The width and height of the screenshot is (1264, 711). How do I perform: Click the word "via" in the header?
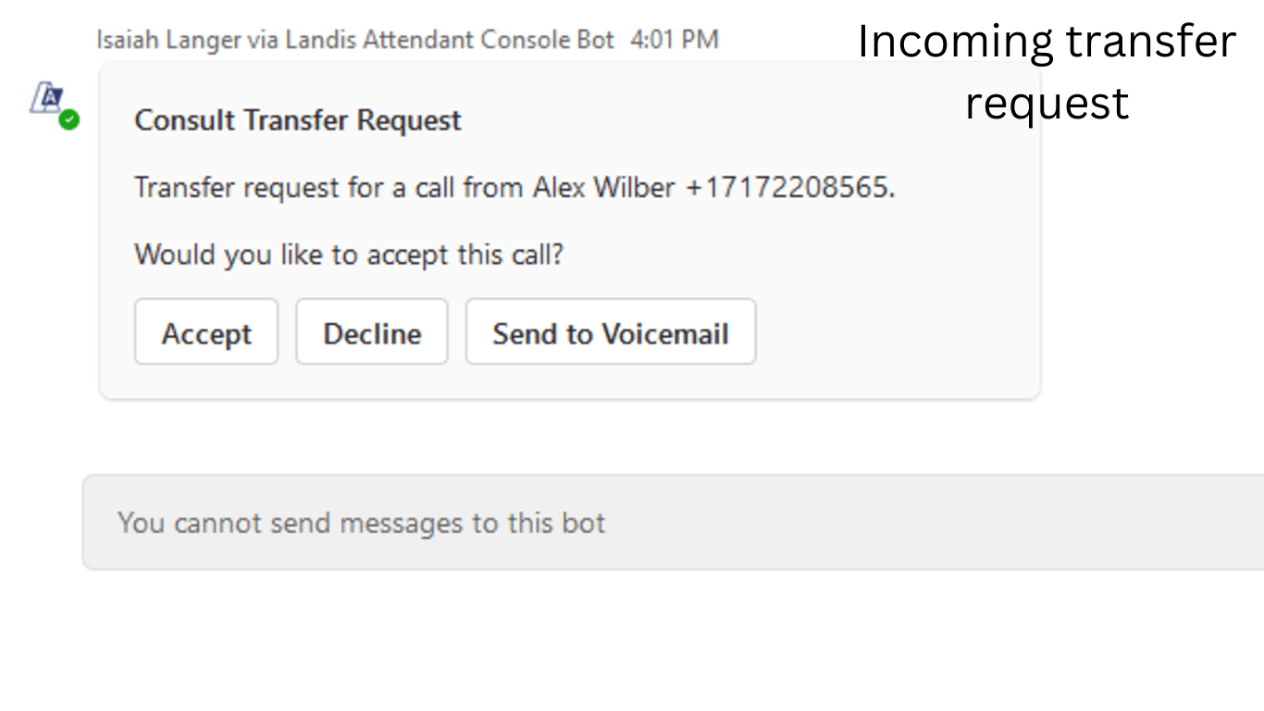[263, 40]
